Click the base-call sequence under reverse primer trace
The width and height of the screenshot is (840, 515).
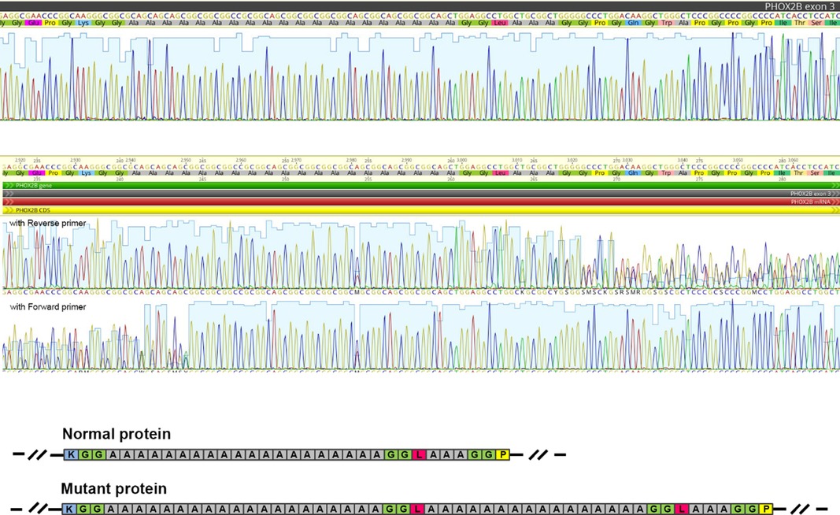tap(420, 292)
